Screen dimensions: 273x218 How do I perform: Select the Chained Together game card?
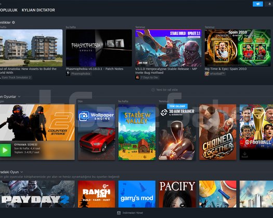218,132
